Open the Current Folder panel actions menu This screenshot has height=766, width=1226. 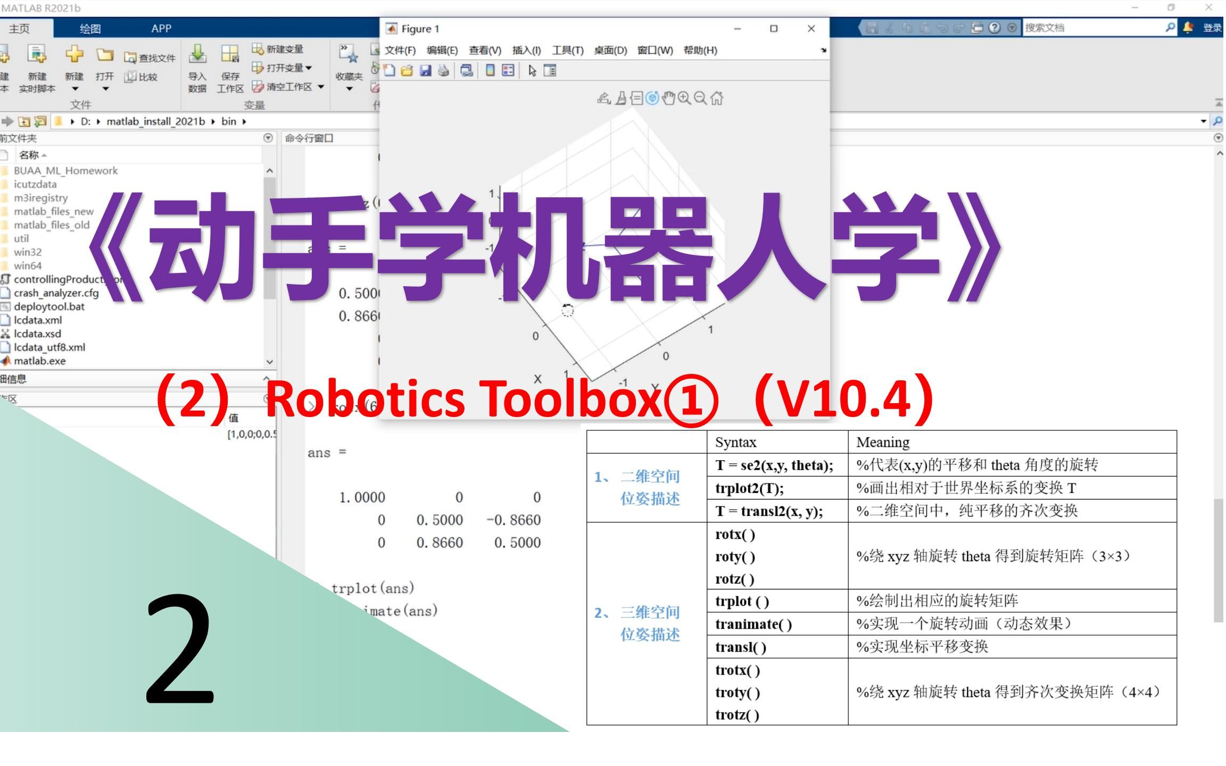point(268,138)
